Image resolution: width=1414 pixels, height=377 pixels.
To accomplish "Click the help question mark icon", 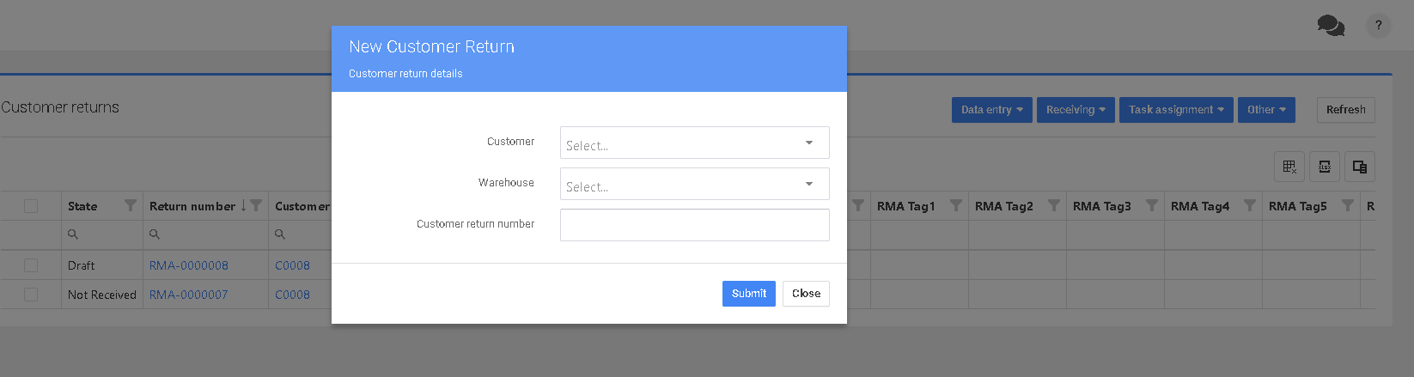I will click(x=1378, y=26).
